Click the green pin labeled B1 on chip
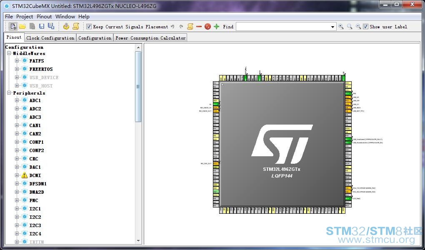 pos(216,104)
